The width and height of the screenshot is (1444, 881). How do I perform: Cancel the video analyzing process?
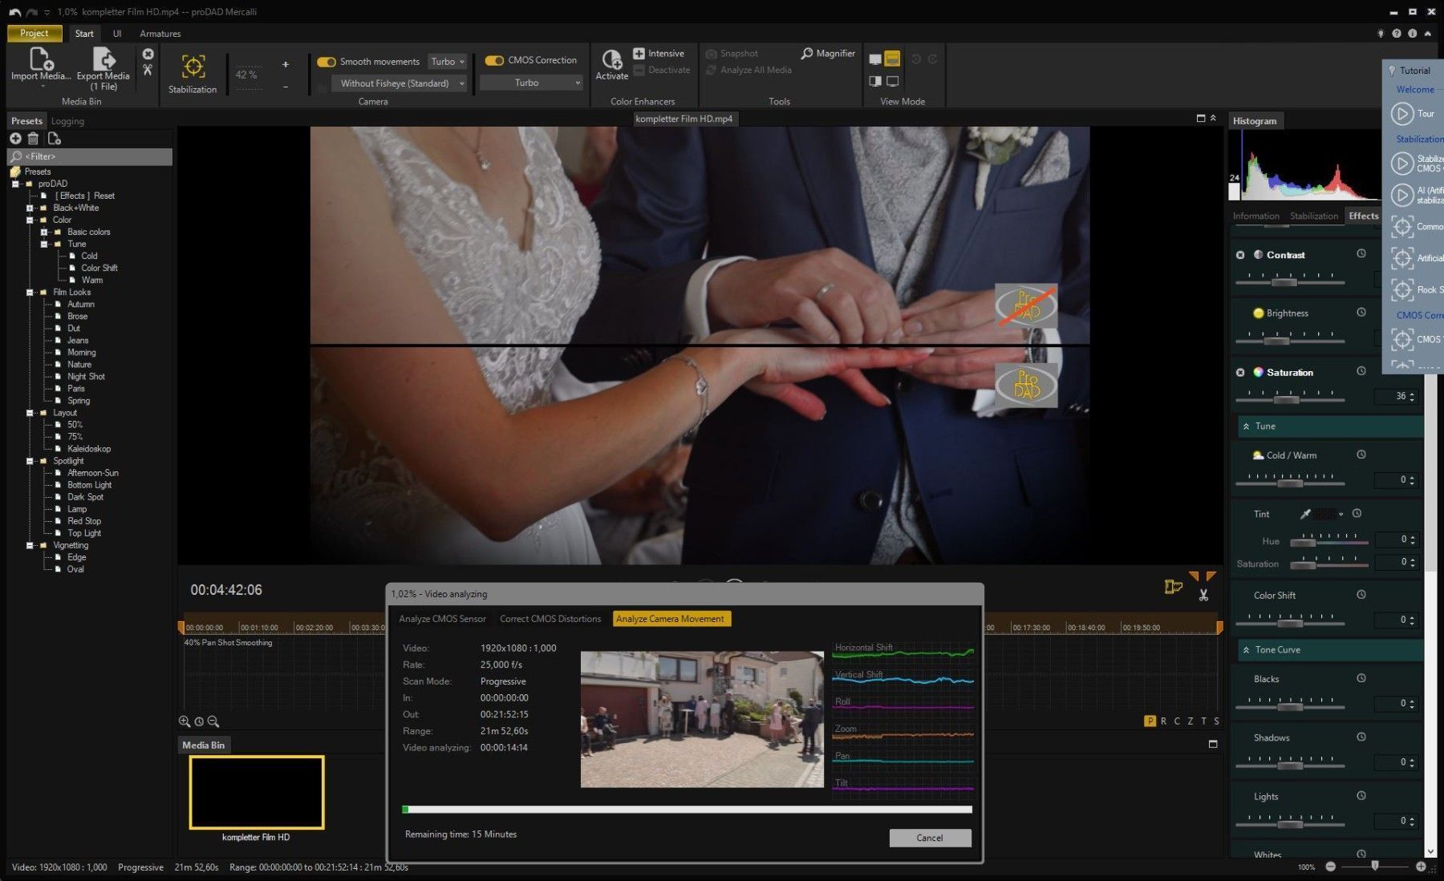tap(930, 838)
